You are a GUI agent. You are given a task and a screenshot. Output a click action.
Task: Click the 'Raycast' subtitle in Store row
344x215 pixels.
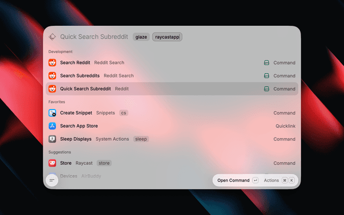click(x=84, y=163)
